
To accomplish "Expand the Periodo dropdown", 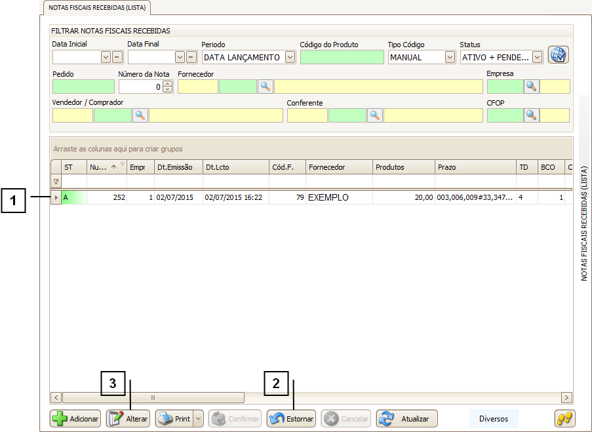I will pos(290,57).
